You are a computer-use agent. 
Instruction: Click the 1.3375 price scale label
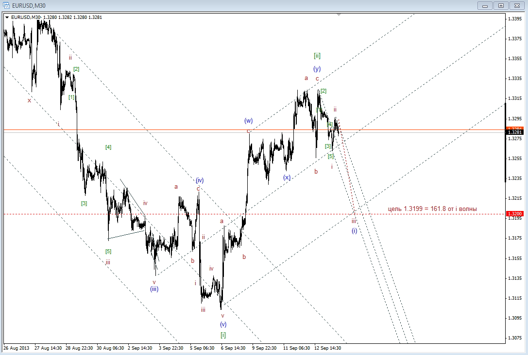point(515,39)
